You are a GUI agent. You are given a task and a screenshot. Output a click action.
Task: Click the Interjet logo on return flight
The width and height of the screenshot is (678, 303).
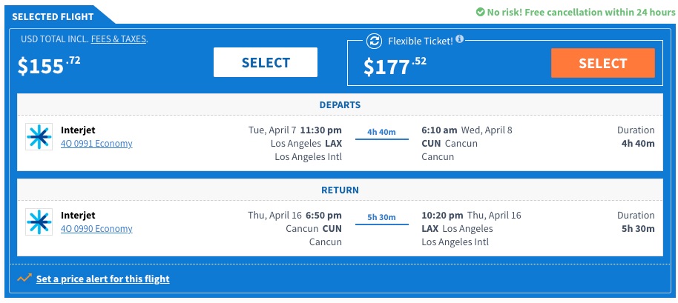click(38, 222)
